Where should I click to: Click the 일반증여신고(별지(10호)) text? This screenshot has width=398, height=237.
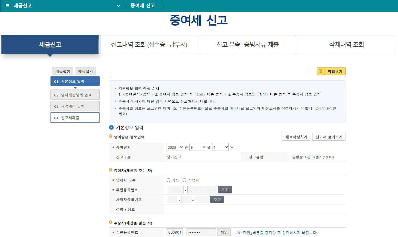click(x=313, y=157)
